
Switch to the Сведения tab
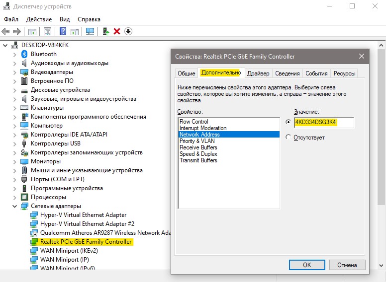pos(288,73)
